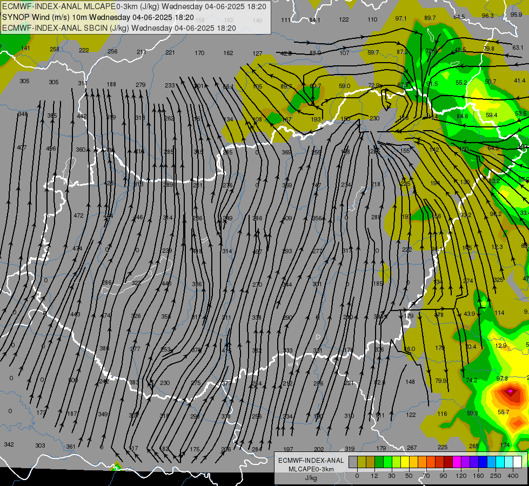This screenshot has height=486, width=529.
Task: Click the map value '36.0'
Action: (x=410, y=349)
